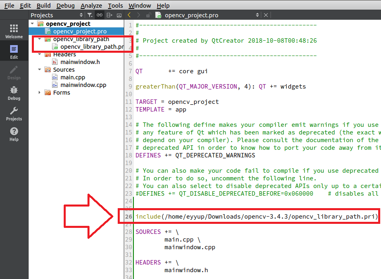Go back in editor history
The image size is (381, 279).
tap(129, 15)
